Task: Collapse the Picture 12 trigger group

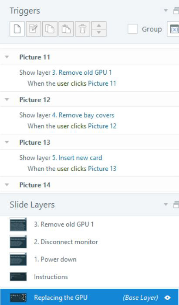Action: 7,100
